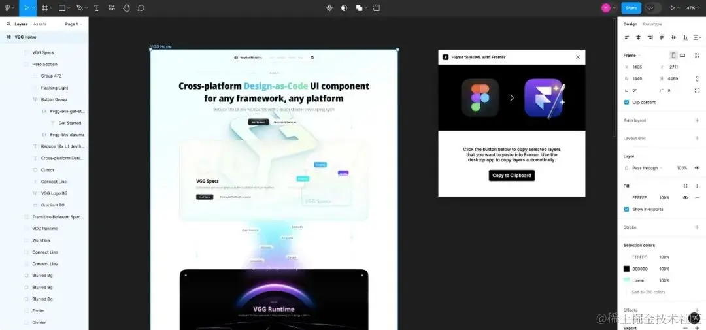The width and height of the screenshot is (706, 330).
Task: Open fill styles four-dot icon
Action: click(x=685, y=186)
